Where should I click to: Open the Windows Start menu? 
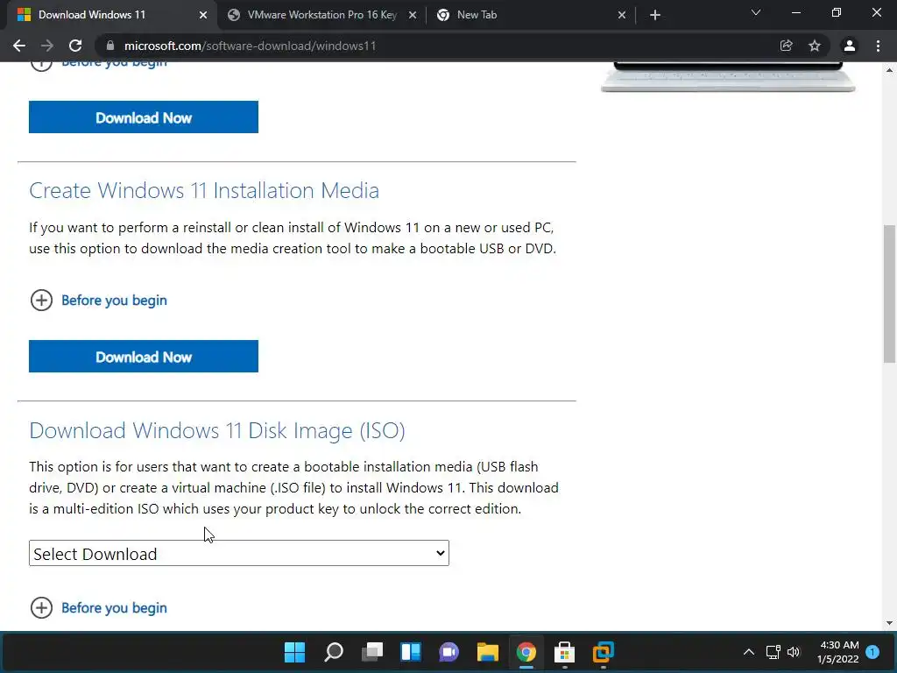[294, 652]
